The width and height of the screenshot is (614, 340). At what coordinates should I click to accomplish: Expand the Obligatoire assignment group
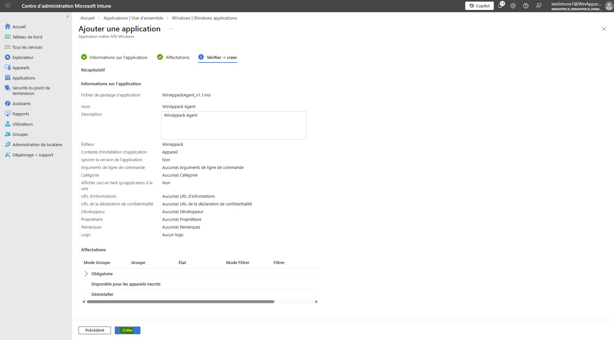pyautogui.click(x=86, y=274)
